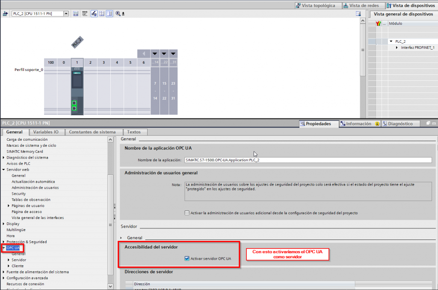
Task: Expand the Interfaz PROFINET_1 tree node
Action: click(397, 47)
